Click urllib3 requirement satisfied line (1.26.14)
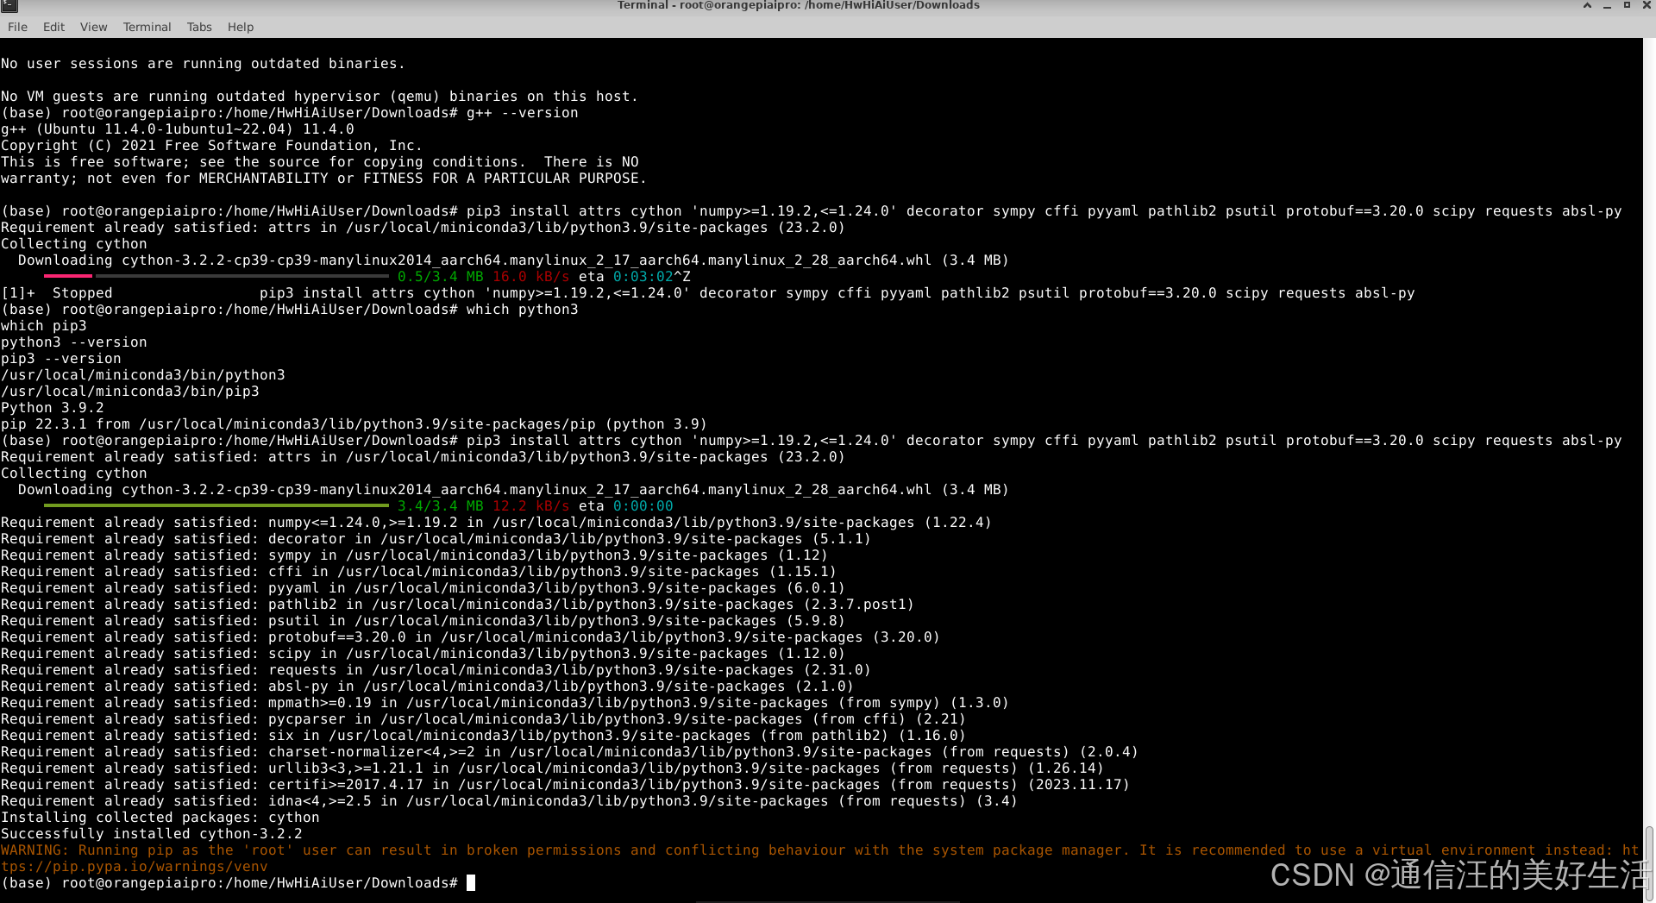 552,768
